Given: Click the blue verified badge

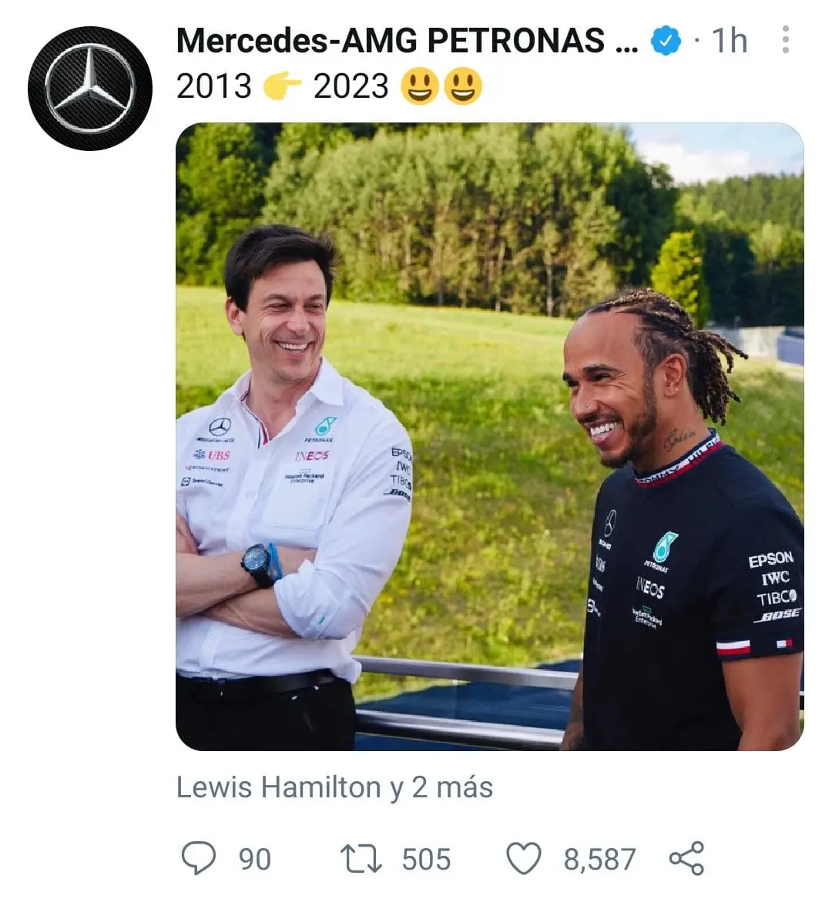Looking at the screenshot, I should pos(666,42).
